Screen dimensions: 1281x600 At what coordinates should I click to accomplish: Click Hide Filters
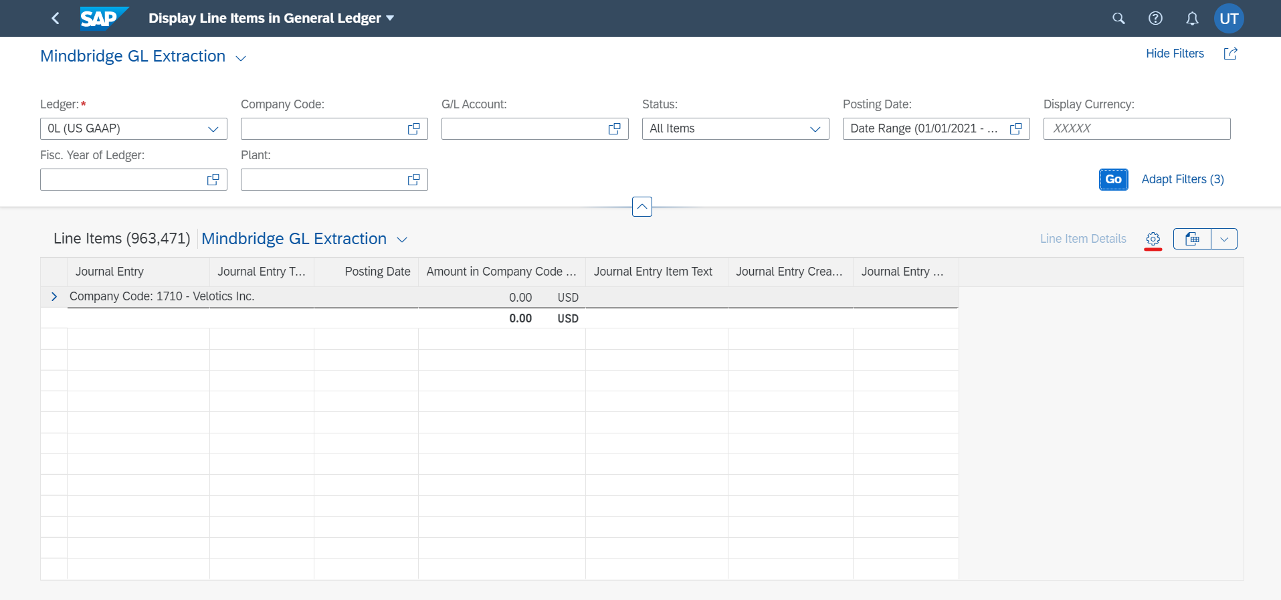(x=1175, y=54)
